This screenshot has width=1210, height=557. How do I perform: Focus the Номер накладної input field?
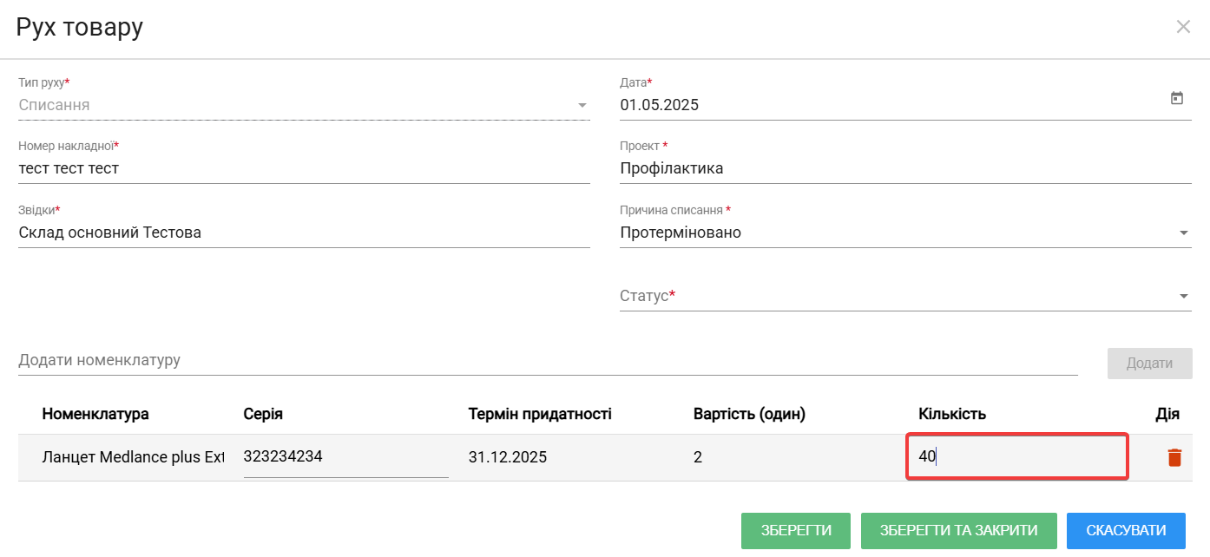tap(304, 169)
